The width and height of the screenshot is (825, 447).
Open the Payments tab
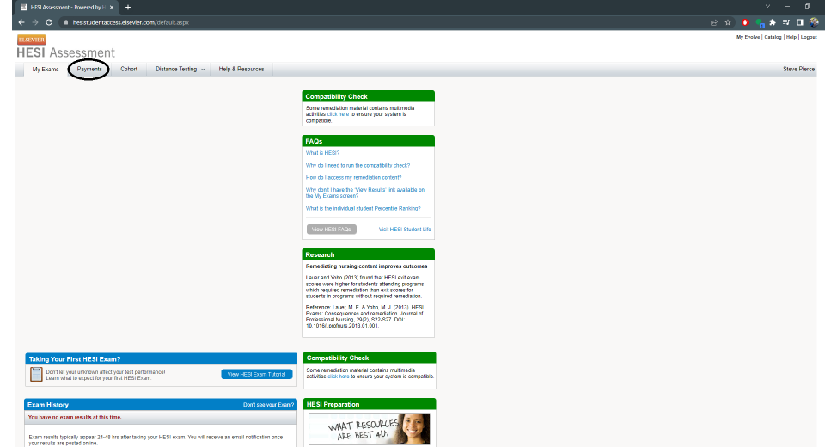(89, 70)
